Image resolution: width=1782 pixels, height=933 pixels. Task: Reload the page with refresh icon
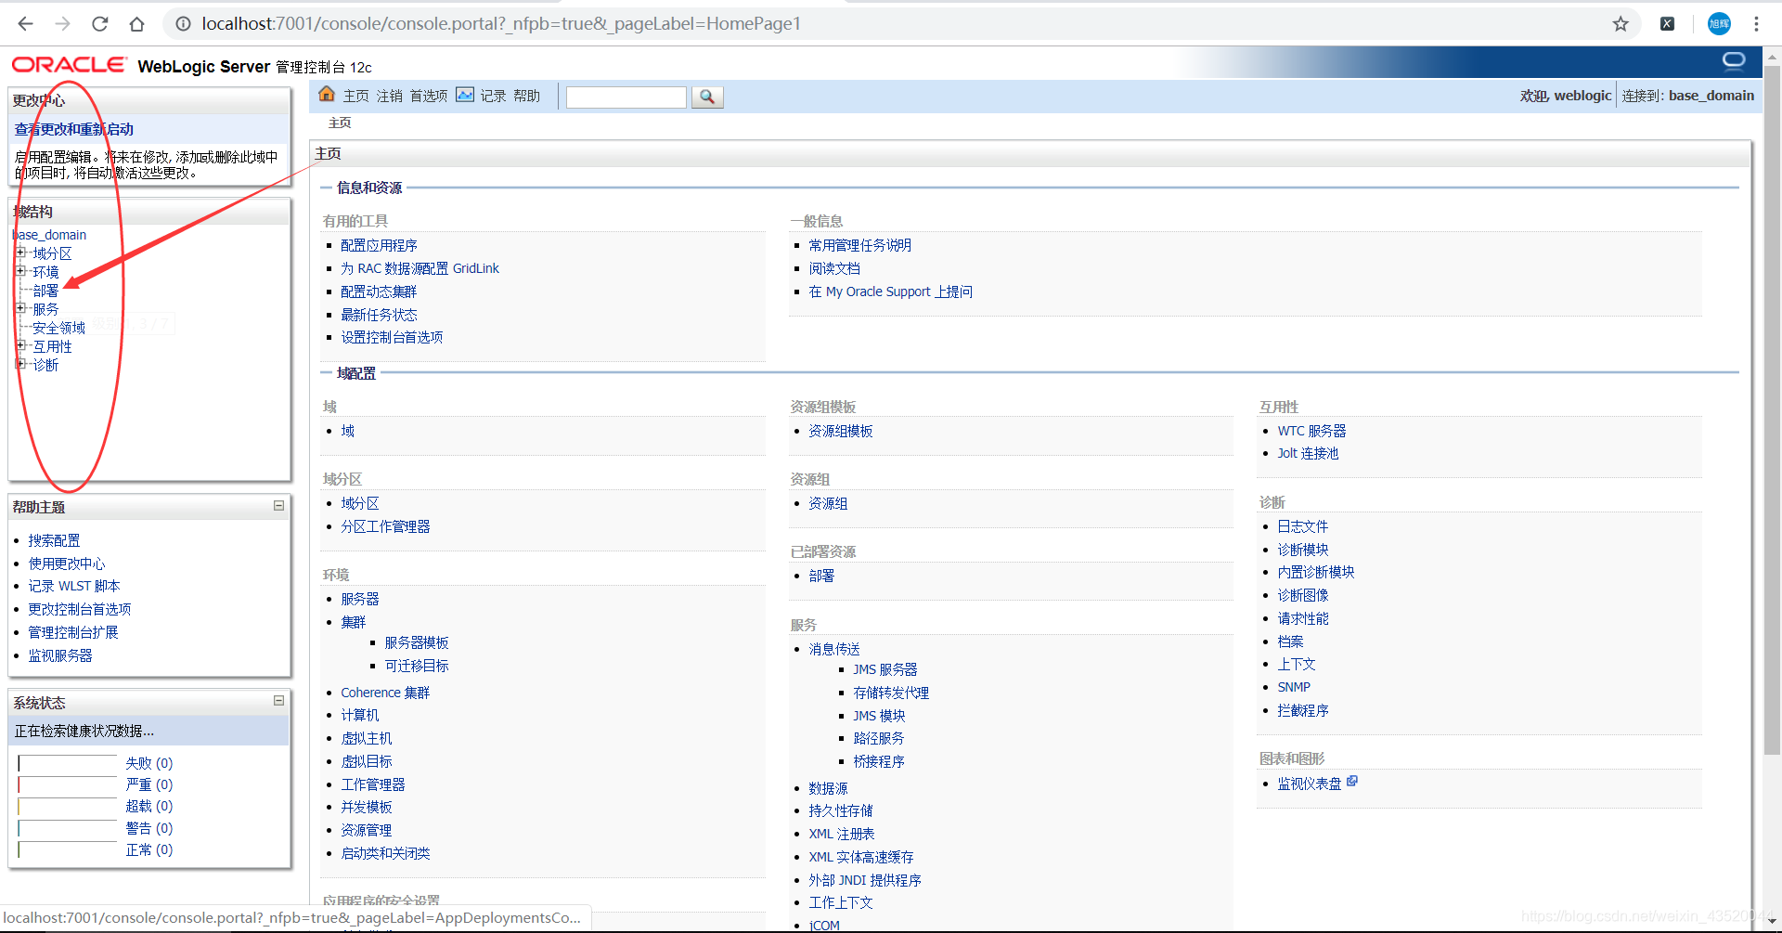(99, 24)
